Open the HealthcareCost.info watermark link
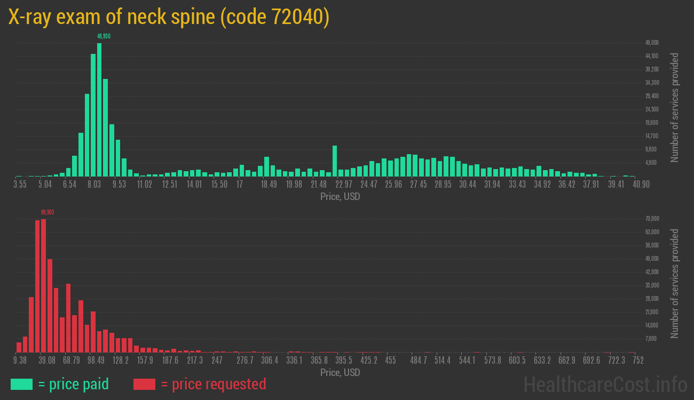Image resolution: width=694 pixels, height=400 pixels. pos(605,384)
